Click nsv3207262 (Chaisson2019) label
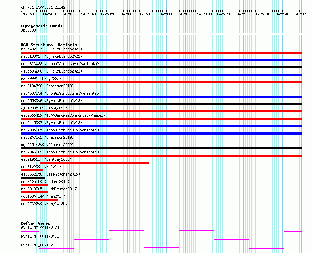 (47, 137)
